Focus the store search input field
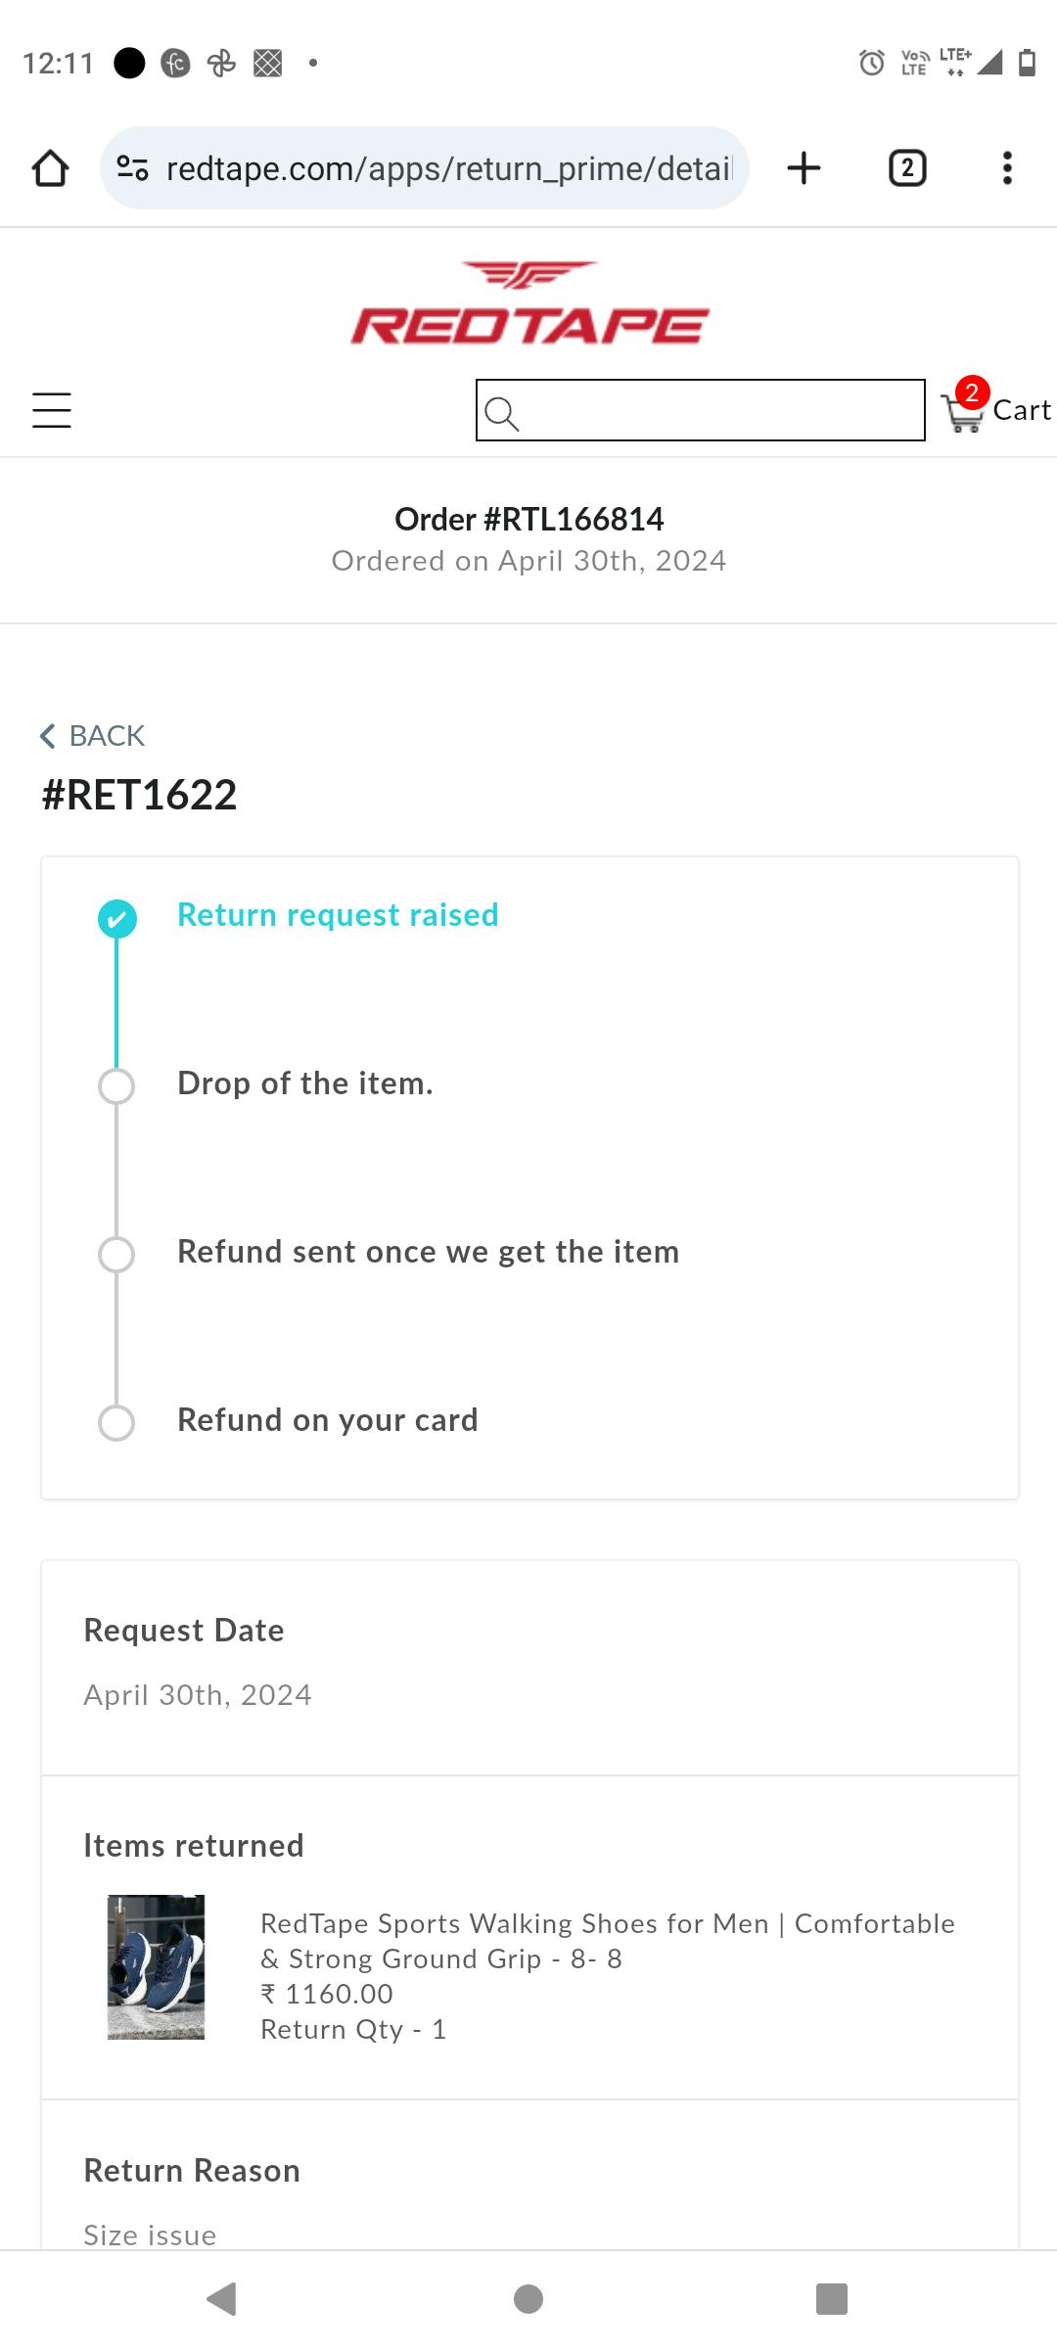Screen dimensions: 1057x2349 coord(719,410)
